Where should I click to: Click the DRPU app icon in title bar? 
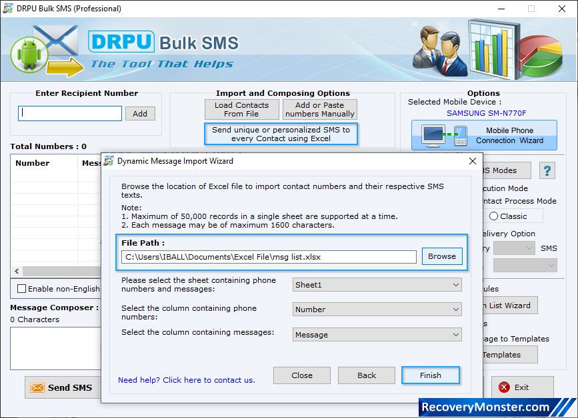coord(7,9)
